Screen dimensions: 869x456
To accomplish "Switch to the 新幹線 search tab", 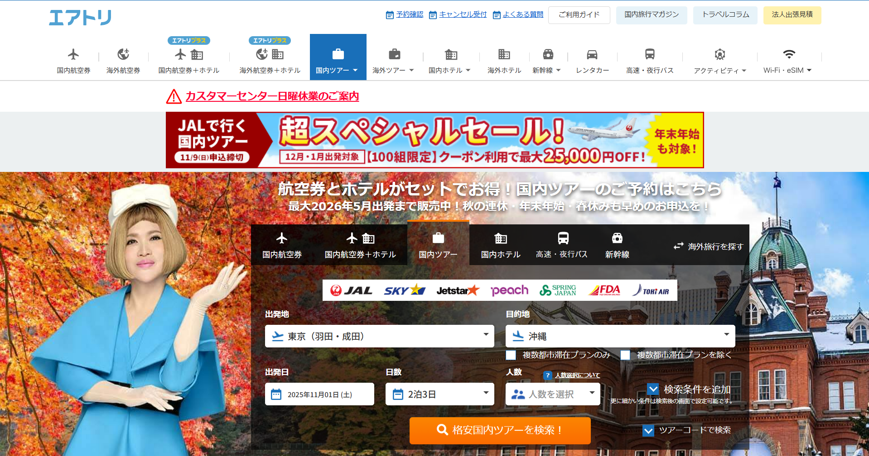I will coord(617,245).
